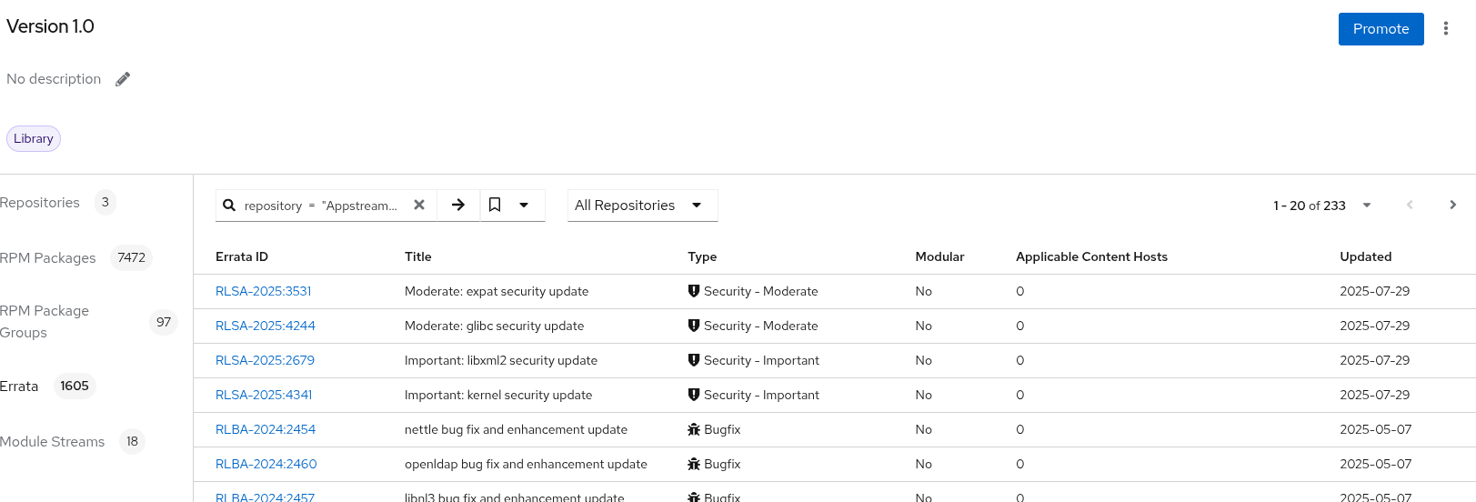
Task: Select the Module Streams tab
Action: pos(53,442)
